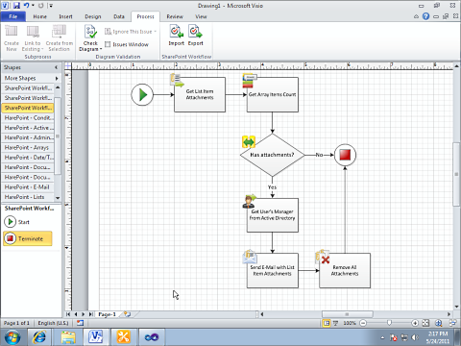The height and width of the screenshot is (346, 461).
Task: Click the Save icon in quick access toolbar
Action: coord(16,6)
